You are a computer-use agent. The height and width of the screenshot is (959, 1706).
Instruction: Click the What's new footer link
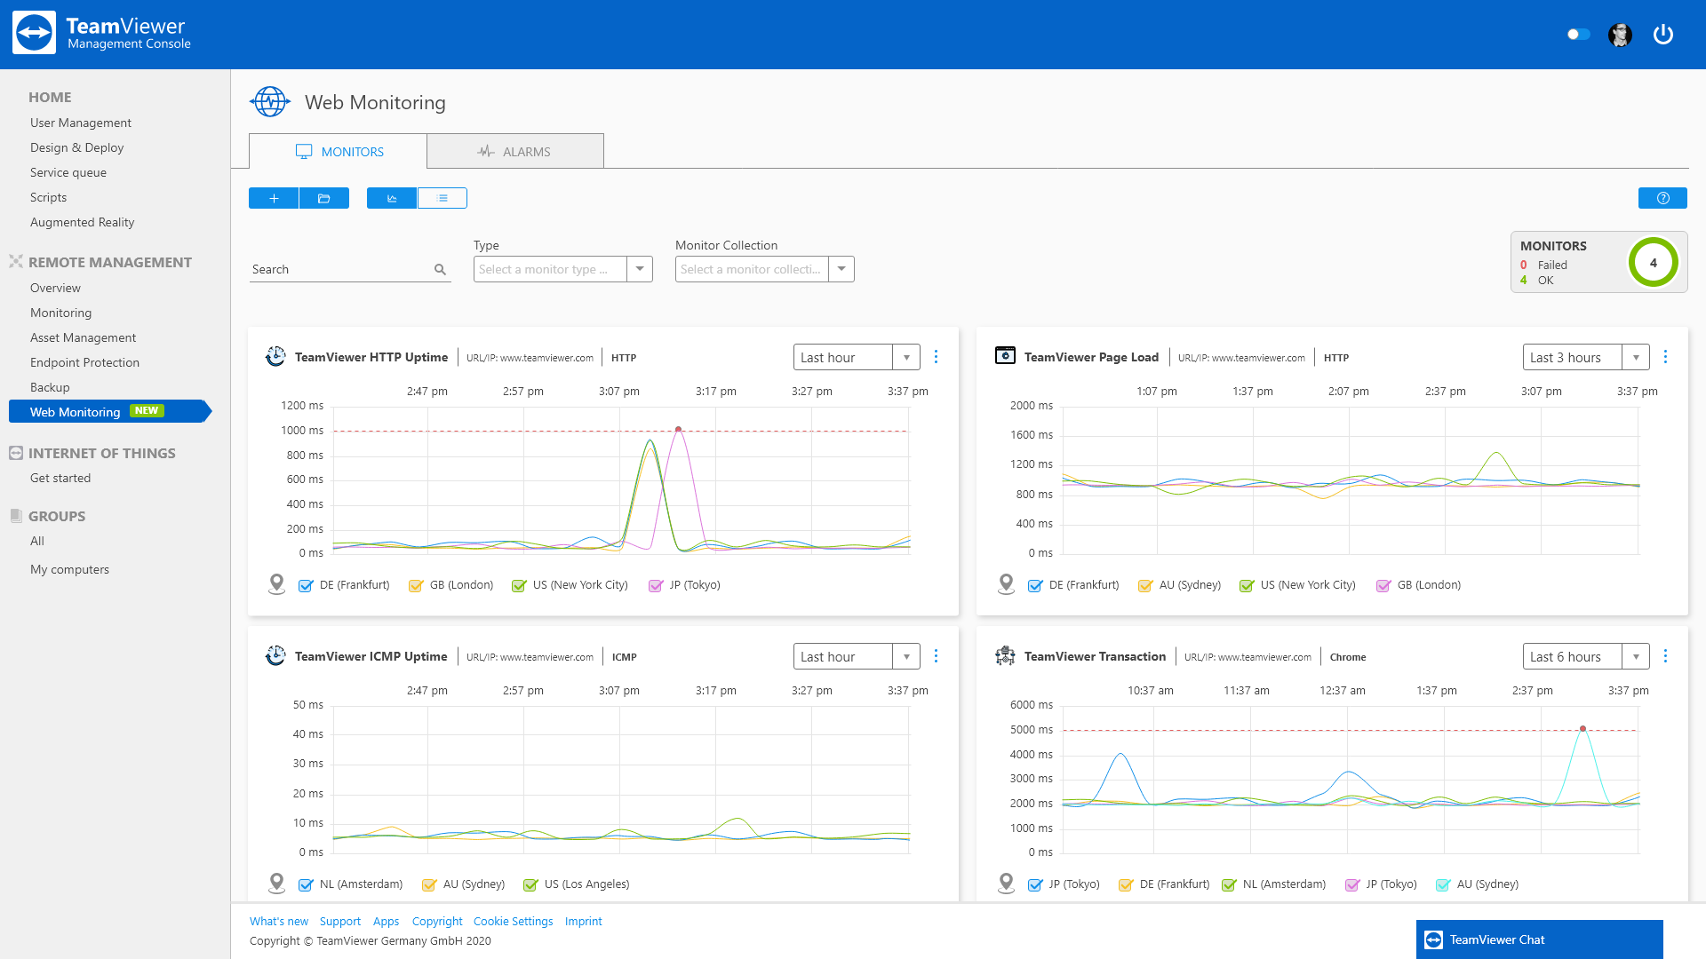278,921
